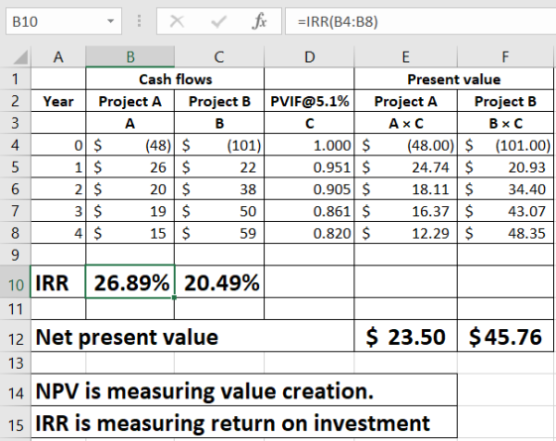Screen dimensions: 556x441
Task: Click 'Project A' cell in column B
Action: (x=130, y=101)
